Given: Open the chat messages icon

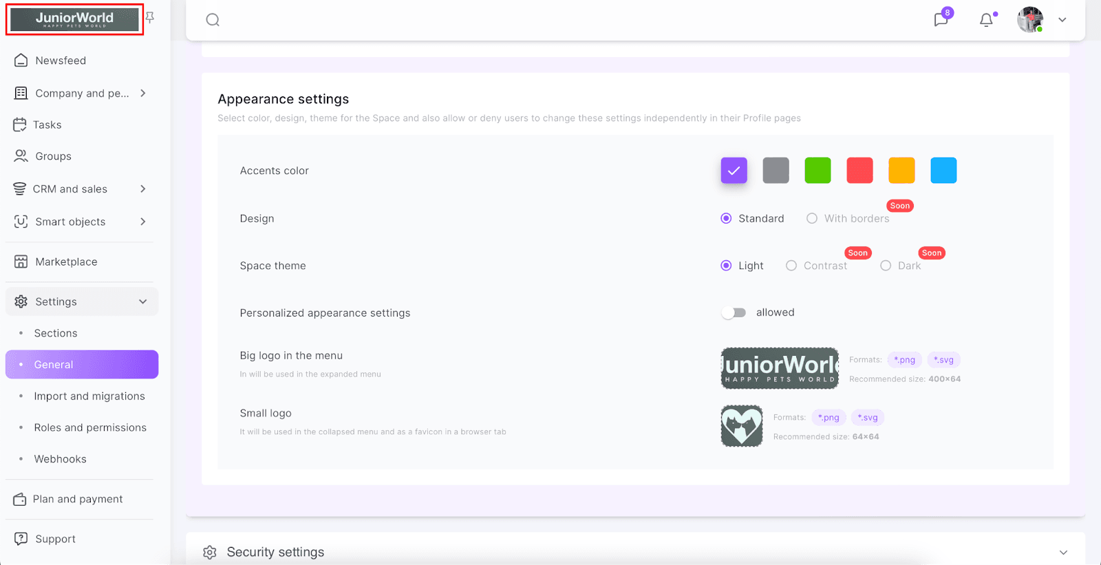Looking at the screenshot, I should (x=941, y=20).
